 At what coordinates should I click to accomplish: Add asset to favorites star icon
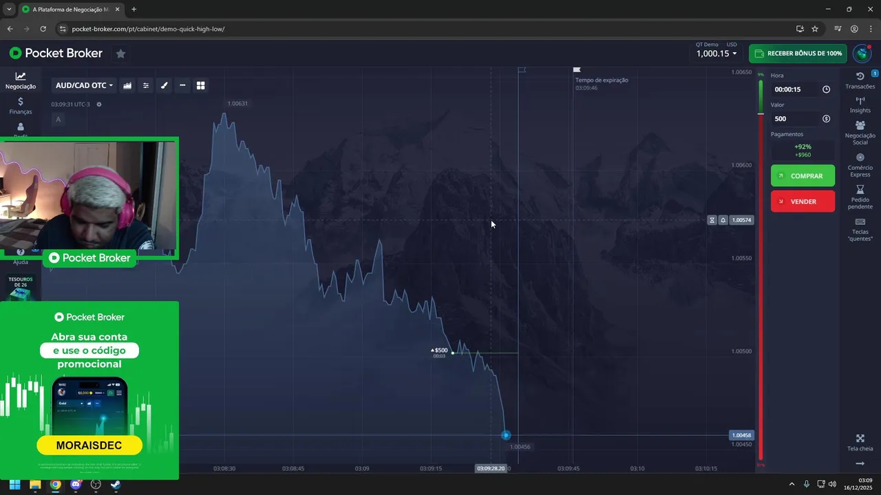(x=120, y=54)
